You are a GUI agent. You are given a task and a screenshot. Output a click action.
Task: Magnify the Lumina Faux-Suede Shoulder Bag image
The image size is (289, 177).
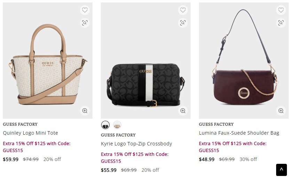(x=281, y=111)
